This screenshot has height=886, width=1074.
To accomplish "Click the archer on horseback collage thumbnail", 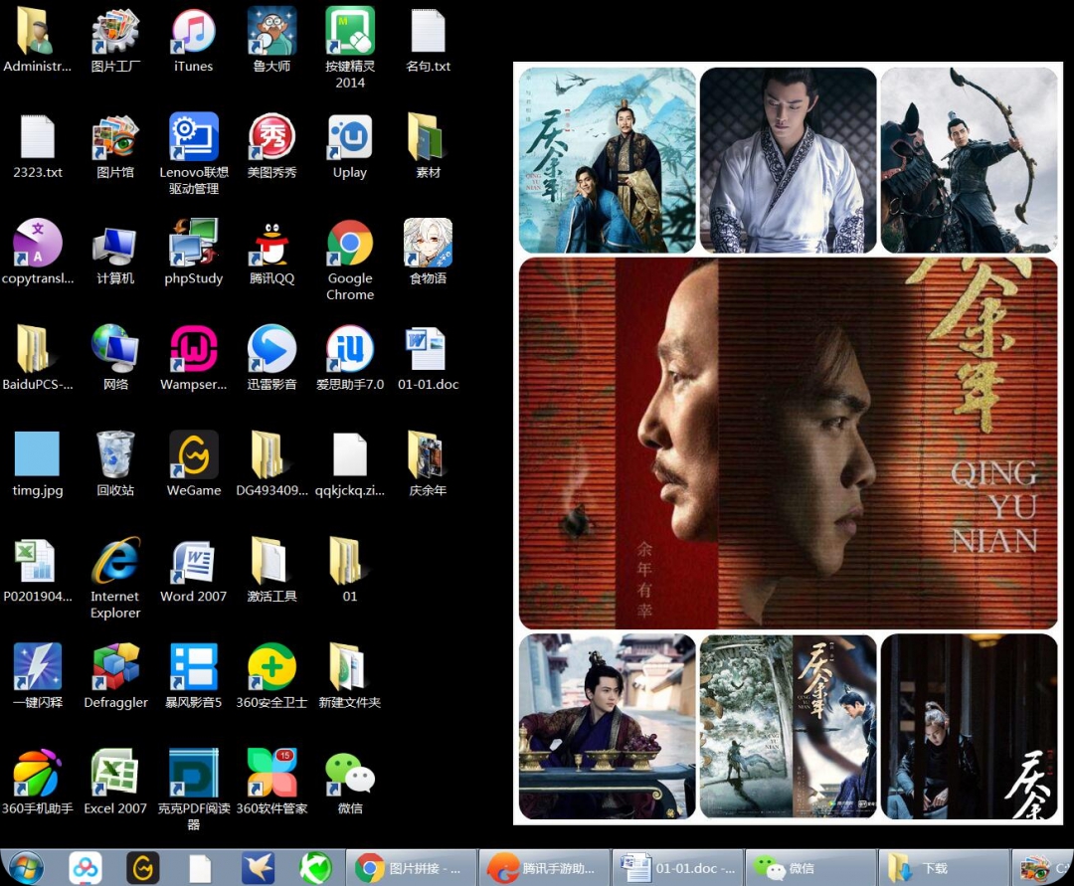I will [x=969, y=160].
